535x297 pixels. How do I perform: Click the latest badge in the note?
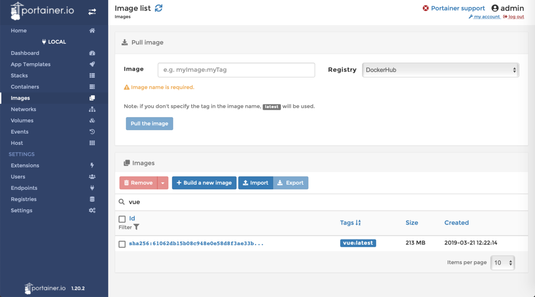click(x=272, y=107)
